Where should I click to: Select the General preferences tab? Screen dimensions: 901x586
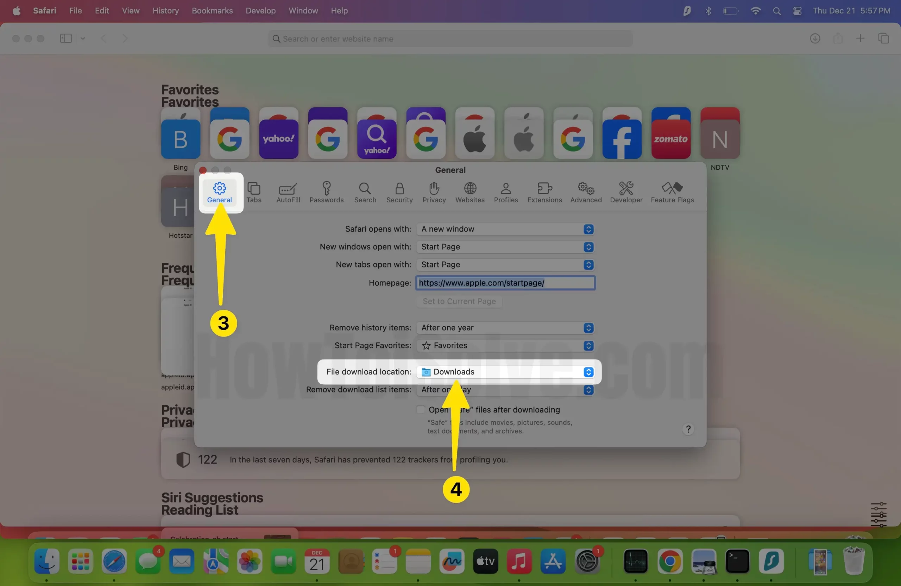tap(219, 192)
